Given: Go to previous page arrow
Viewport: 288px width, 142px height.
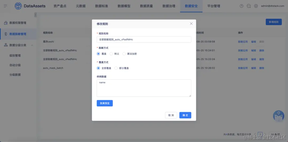Looking at the screenshot, I should [x=255, y=134].
